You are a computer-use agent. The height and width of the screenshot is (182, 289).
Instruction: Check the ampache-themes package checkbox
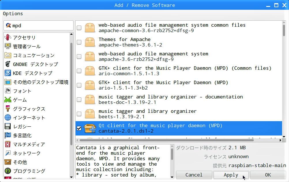tap(79, 42)
